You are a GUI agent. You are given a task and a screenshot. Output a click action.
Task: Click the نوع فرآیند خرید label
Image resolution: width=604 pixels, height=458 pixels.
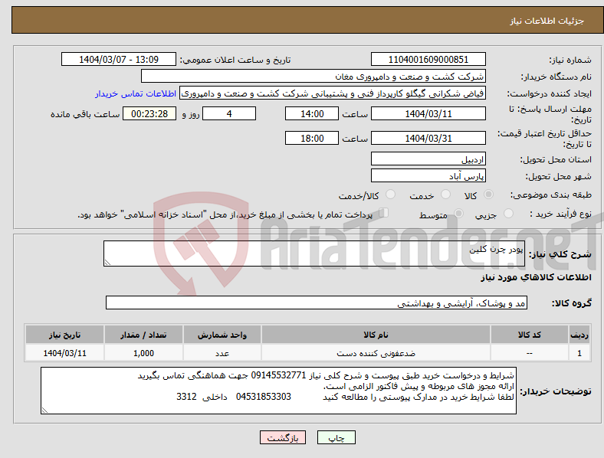pos(561,214)
